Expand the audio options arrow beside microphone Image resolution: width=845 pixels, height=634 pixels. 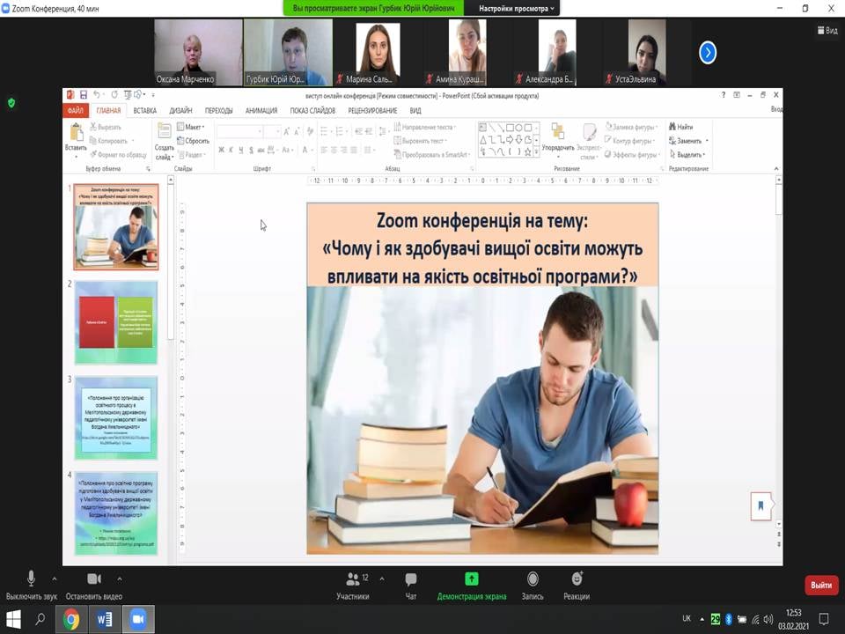[x=55, y=579]
